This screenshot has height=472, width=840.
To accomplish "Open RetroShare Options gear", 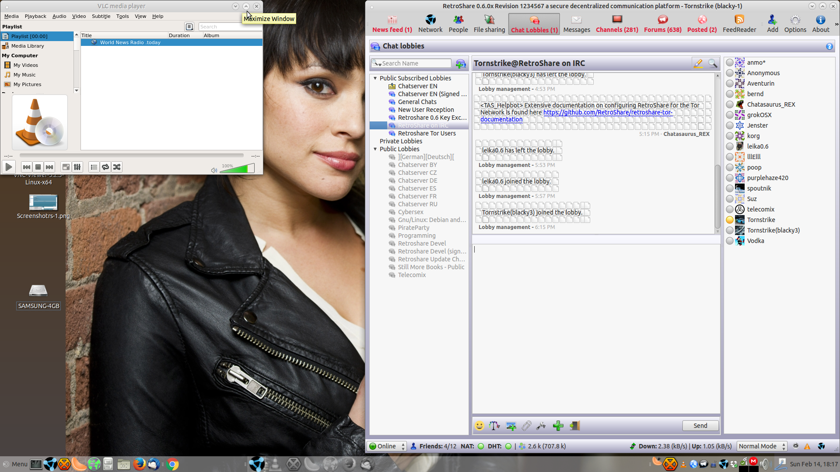I will (x=795, y=24).
